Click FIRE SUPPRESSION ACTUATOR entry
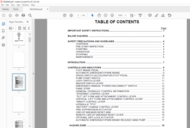The image size is (190, 128). [x=94, y=110]
